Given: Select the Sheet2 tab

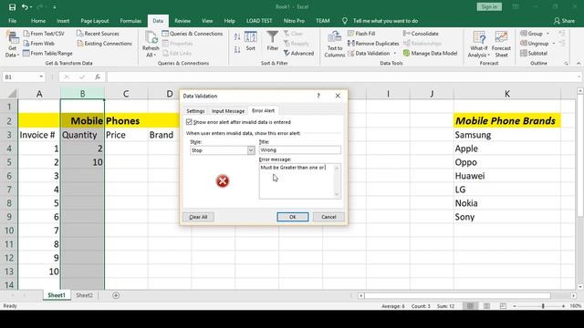Looking at the screenshot, I should [x=84, y=295].
